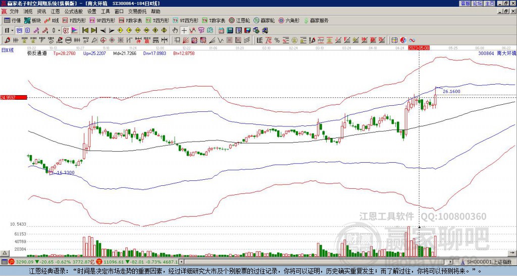Screen dimensions: 517x276
Task: Click the volume panel collapse triangle button
Action: tap(5, 253)
